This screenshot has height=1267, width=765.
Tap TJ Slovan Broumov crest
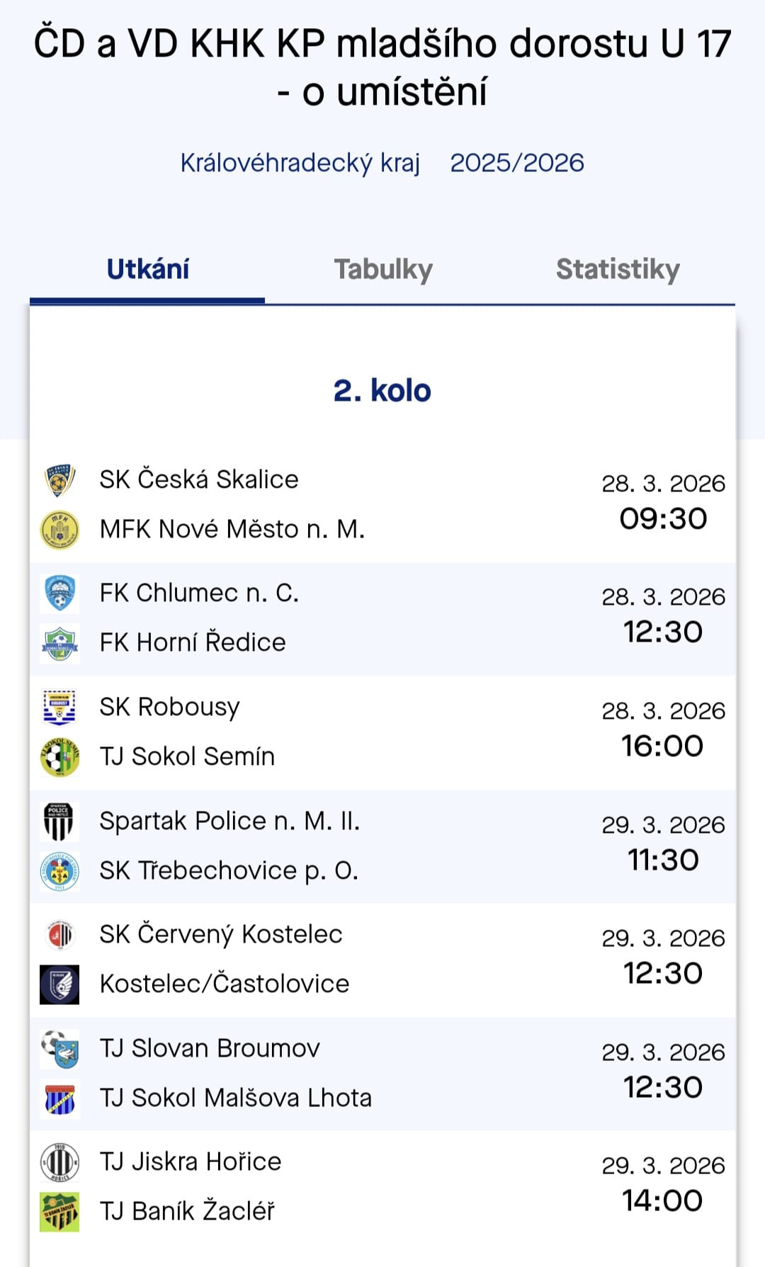(59, 1049)
